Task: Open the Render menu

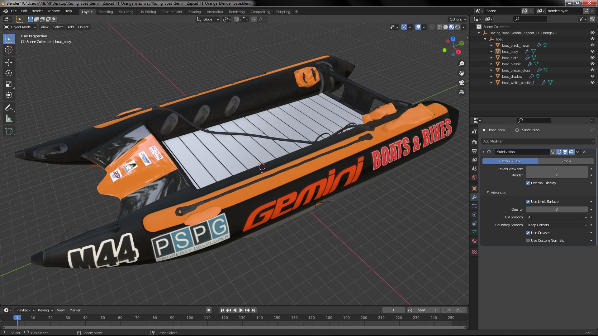Action: 37,11
